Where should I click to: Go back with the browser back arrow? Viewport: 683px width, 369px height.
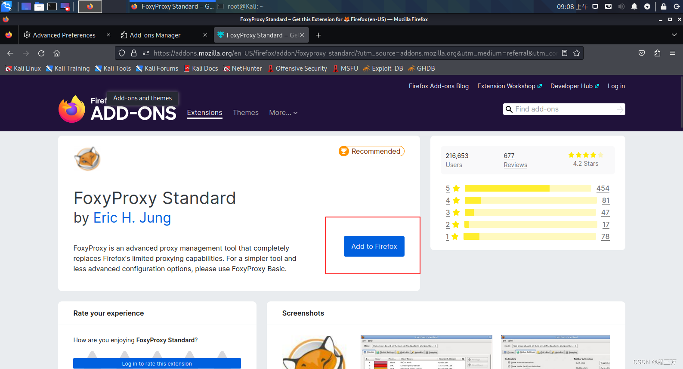(10, 53)
